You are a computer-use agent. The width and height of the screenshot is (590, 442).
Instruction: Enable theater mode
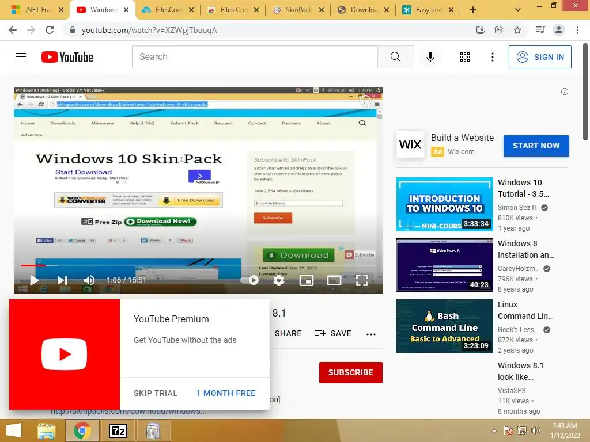334,280
